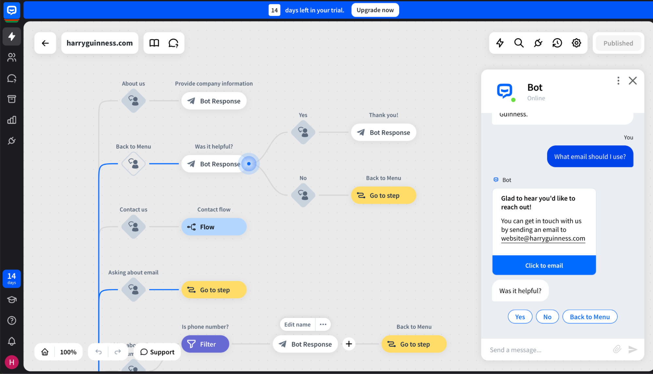Answer No in the chat widget

(547, 316)
